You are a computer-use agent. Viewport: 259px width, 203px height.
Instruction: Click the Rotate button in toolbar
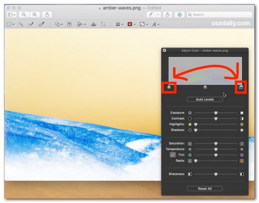tap(167, 15)
